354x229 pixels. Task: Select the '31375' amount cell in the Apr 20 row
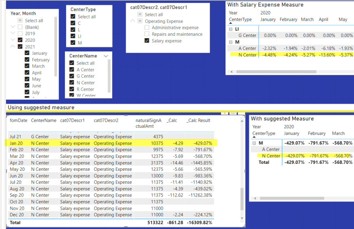coord(157,163)
